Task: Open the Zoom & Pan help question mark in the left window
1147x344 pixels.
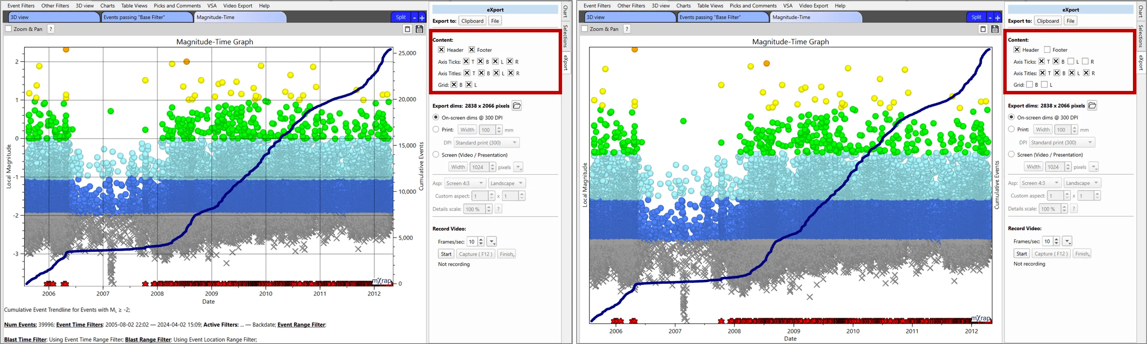Action: pyautogui.click(x=51, y=29)
